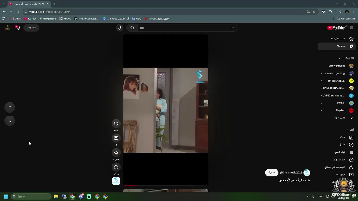The height and width of the screenshot is (201, 358).
Task: Open the SHoNgxBoNg channel subscription
Action: click(336, 66)
